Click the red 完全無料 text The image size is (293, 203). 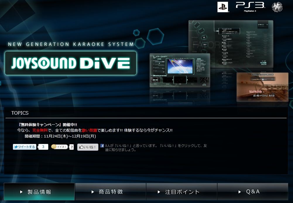coord(40,130)
